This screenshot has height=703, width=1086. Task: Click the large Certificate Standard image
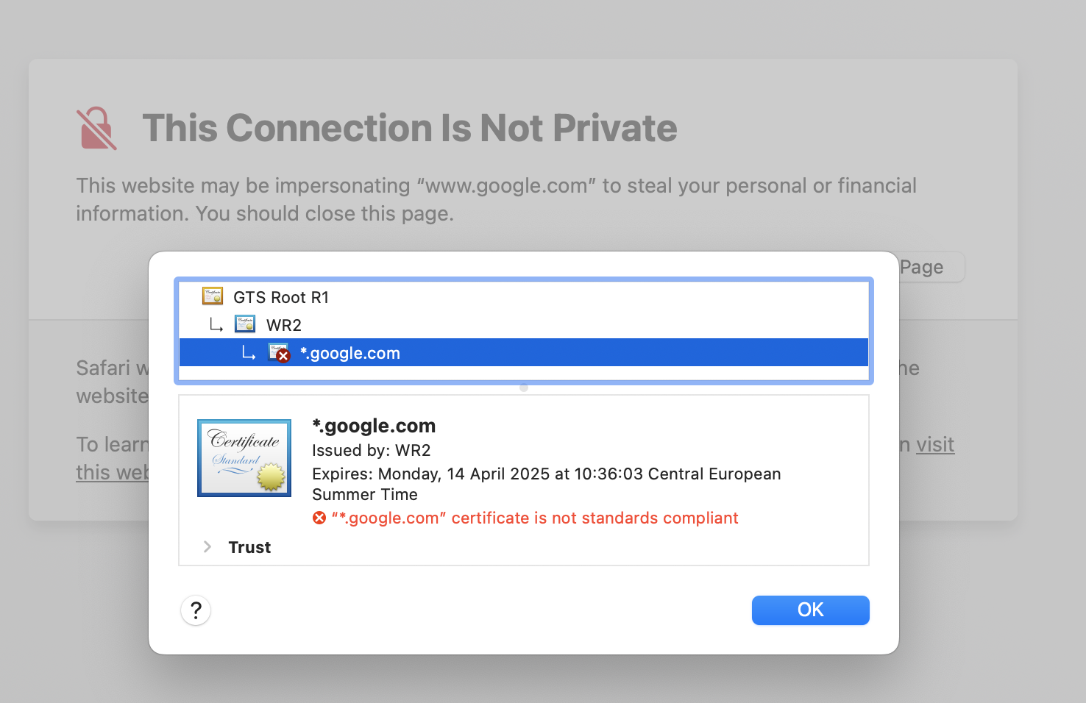(244, 458)
